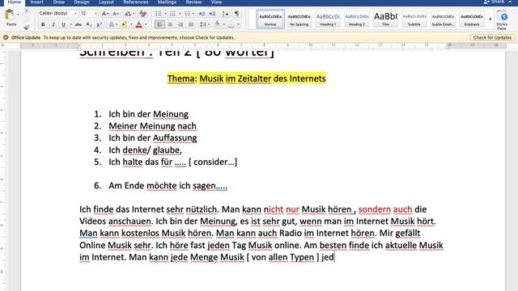Open the Change Case (Aa) menu

point(129,14)
